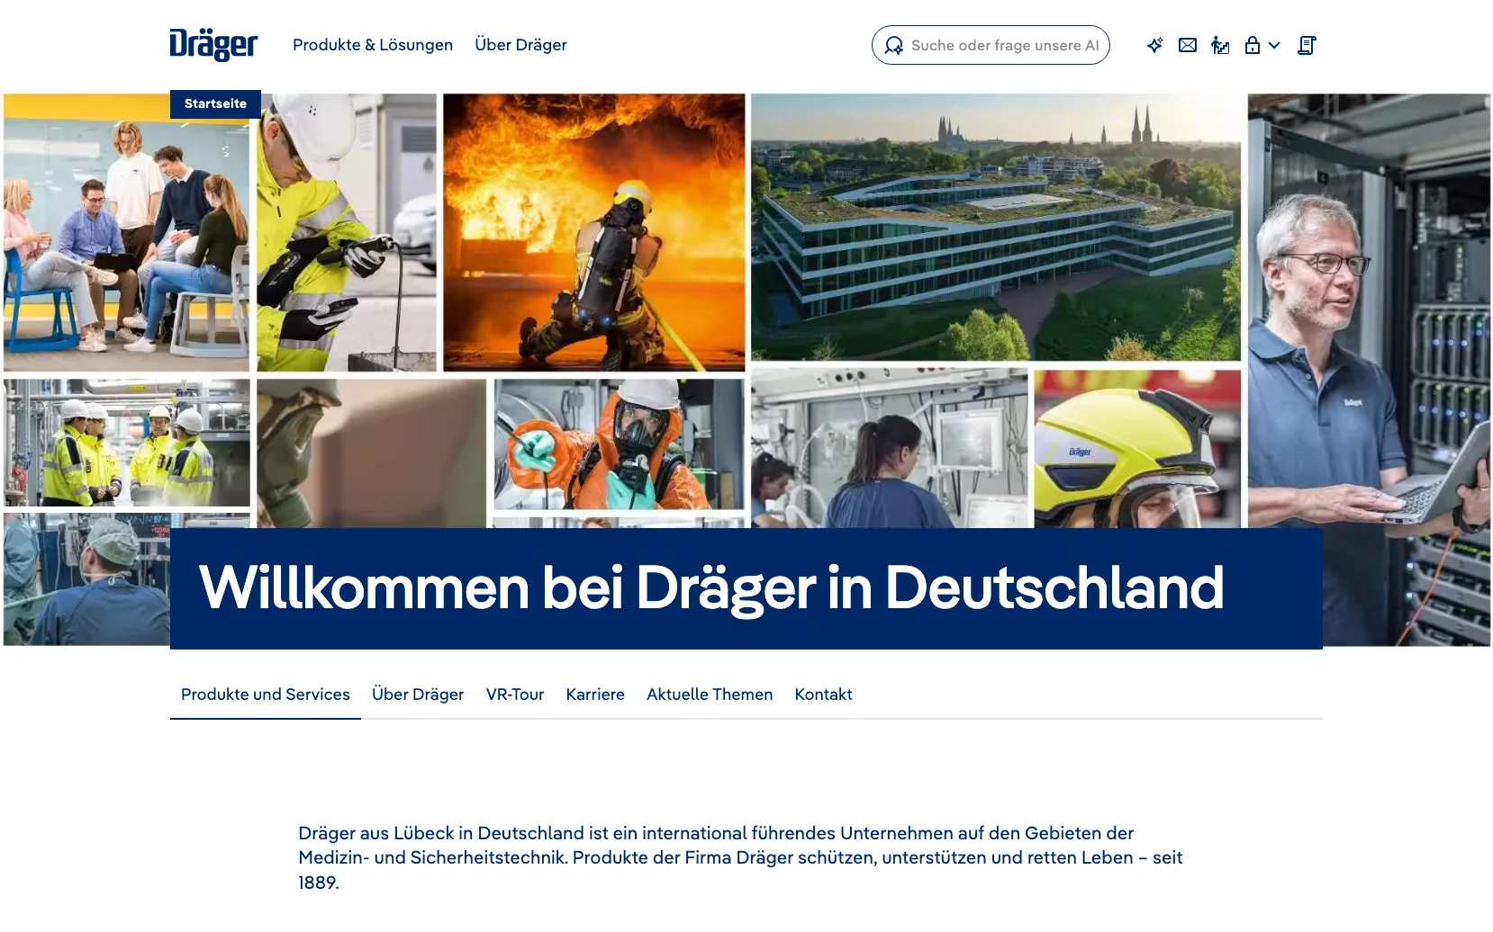Open the Kontakt tab
The image size is (1493, 932).
click(x=823, y=695)
